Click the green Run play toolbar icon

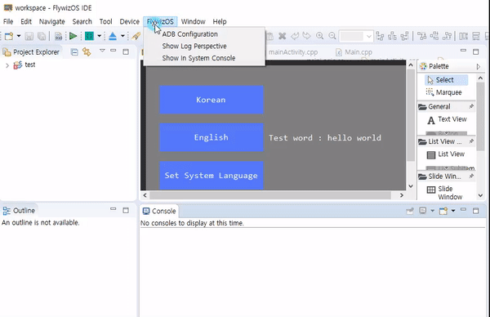tap(73, 36)
